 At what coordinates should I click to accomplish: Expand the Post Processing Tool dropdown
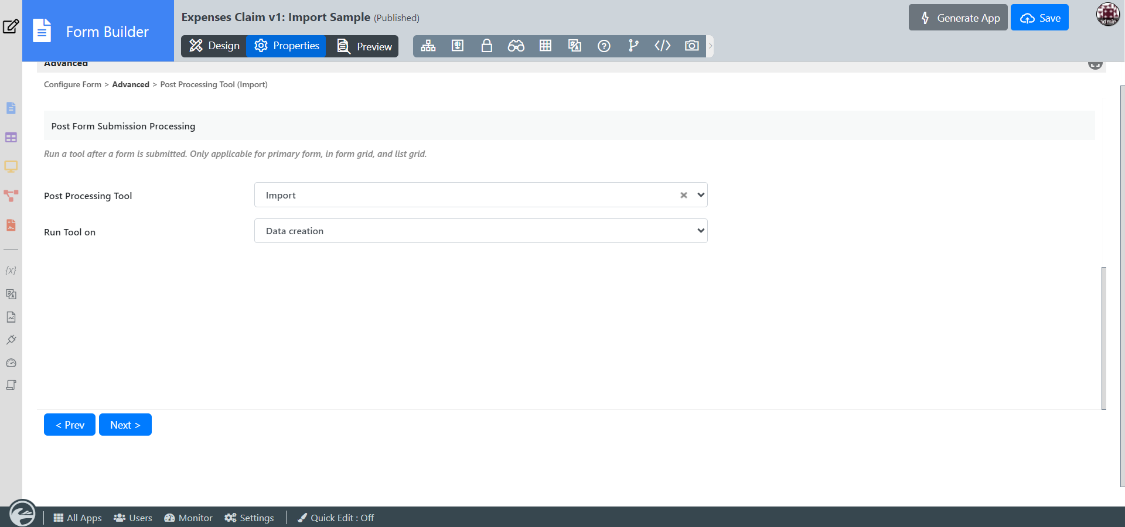700,195
